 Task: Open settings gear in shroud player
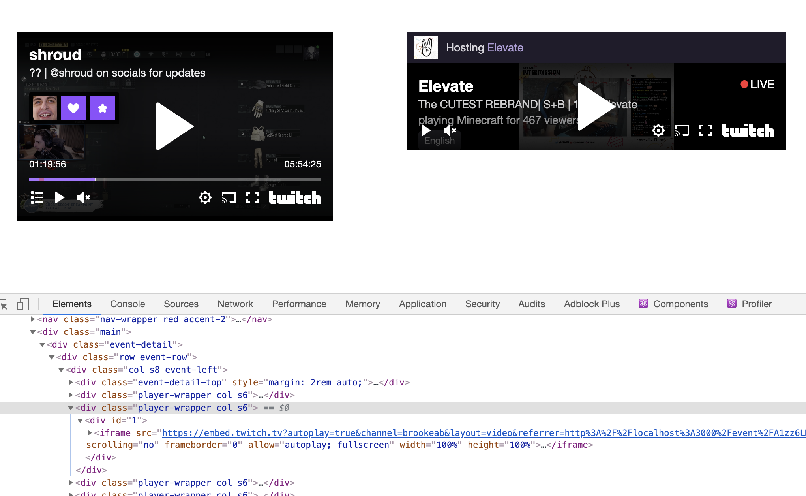[x=205, y=197]
